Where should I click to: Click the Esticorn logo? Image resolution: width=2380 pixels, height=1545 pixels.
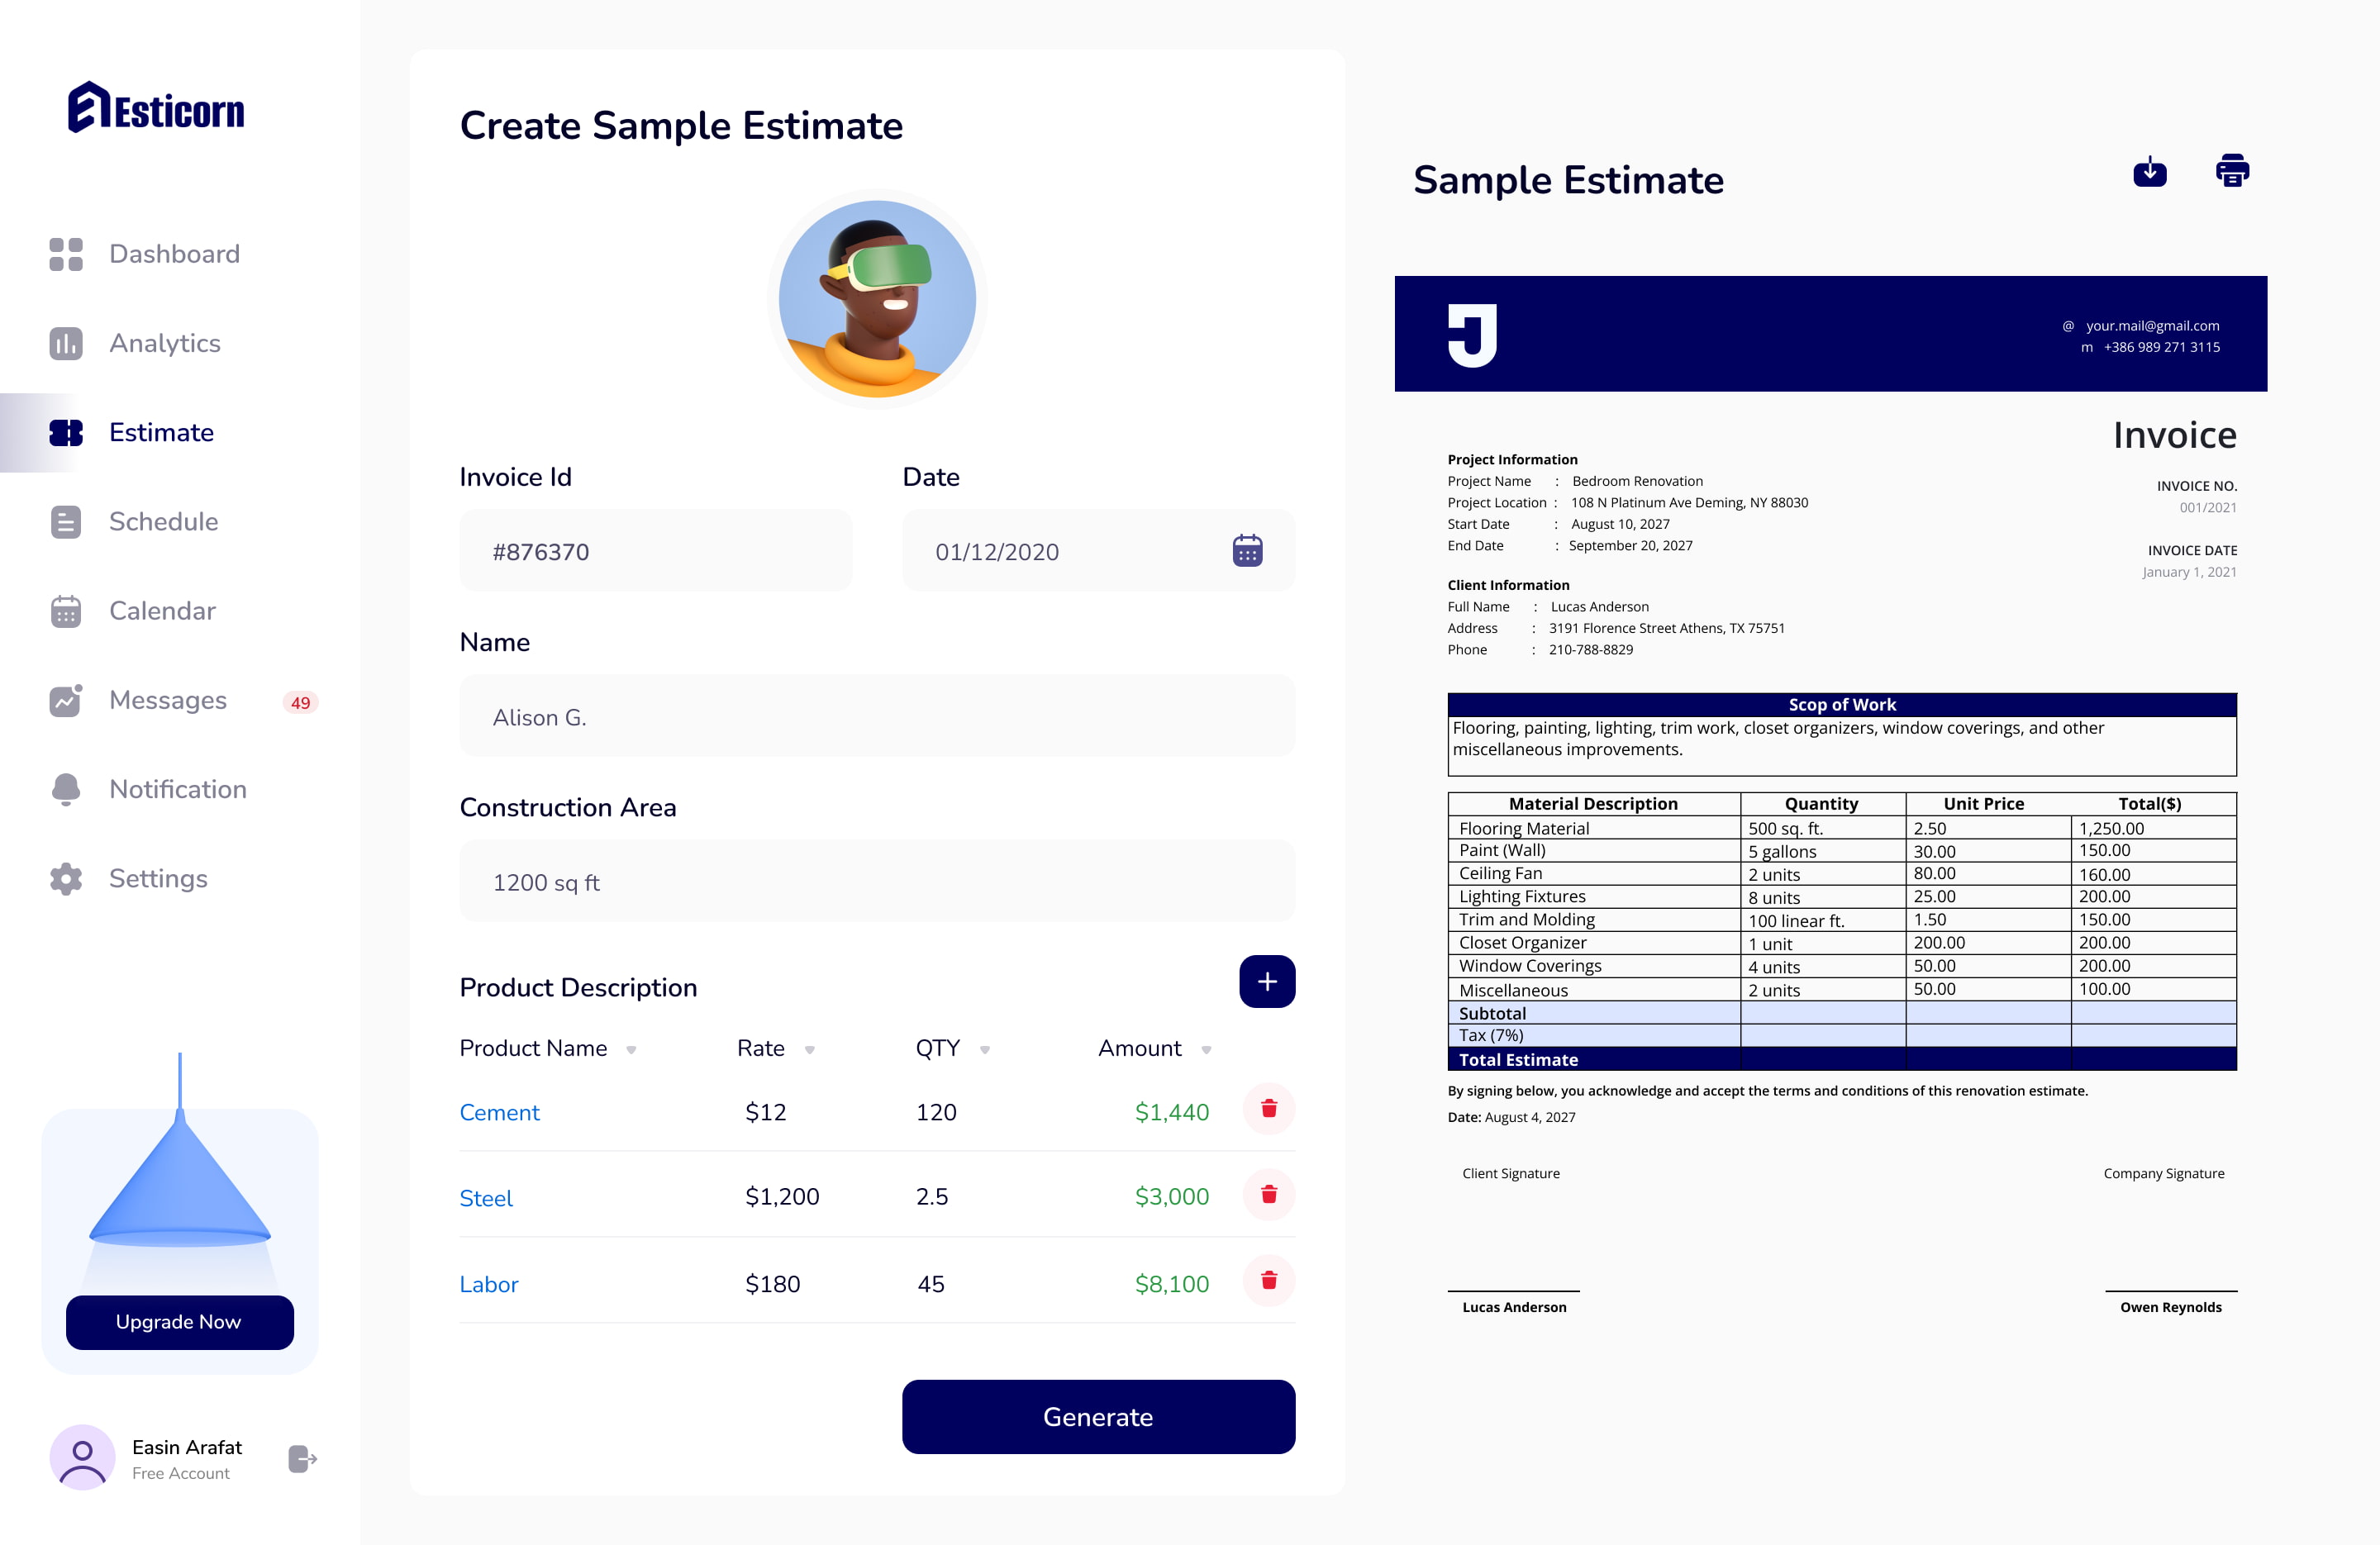point(157,108)
